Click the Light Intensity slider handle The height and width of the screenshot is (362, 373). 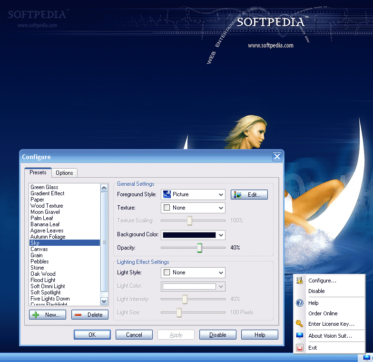185,299
